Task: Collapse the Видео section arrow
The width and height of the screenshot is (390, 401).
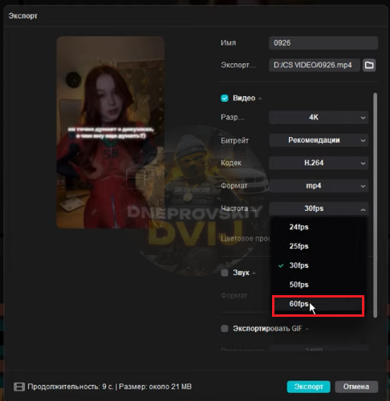Action: [260, 99]
